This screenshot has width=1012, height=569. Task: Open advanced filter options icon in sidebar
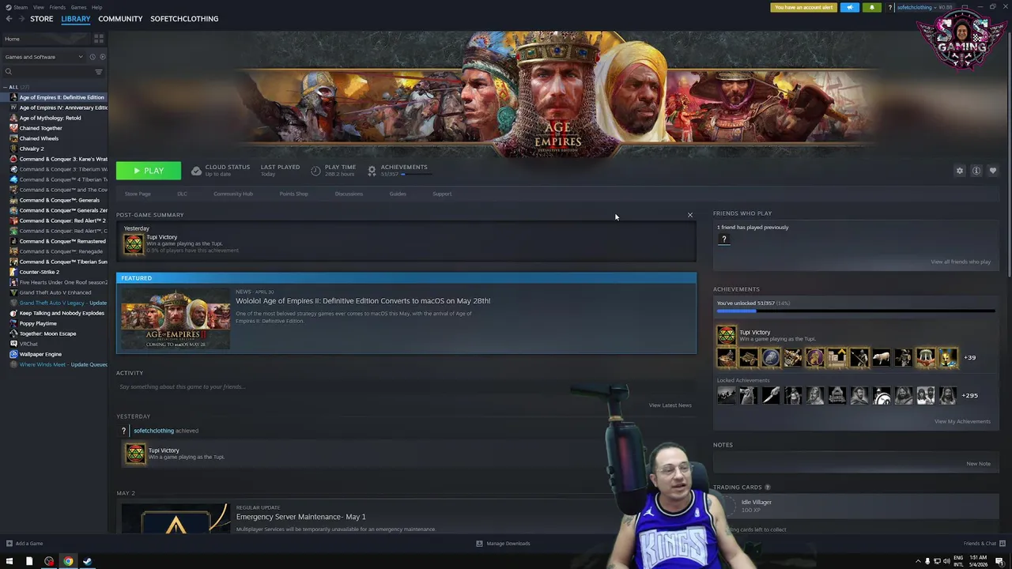tap(99, 72)
